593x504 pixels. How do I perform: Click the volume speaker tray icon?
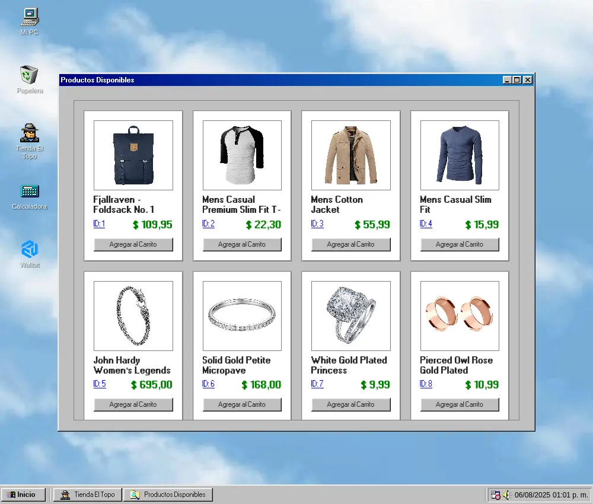coord(506,495)
